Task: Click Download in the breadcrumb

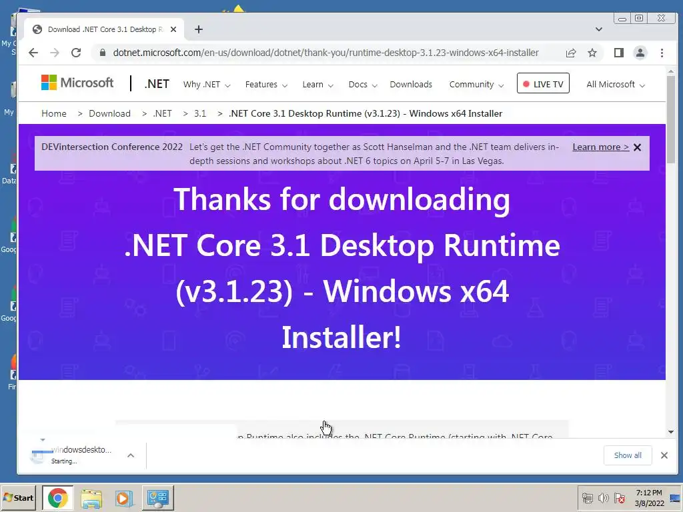Action: point(110,113)
